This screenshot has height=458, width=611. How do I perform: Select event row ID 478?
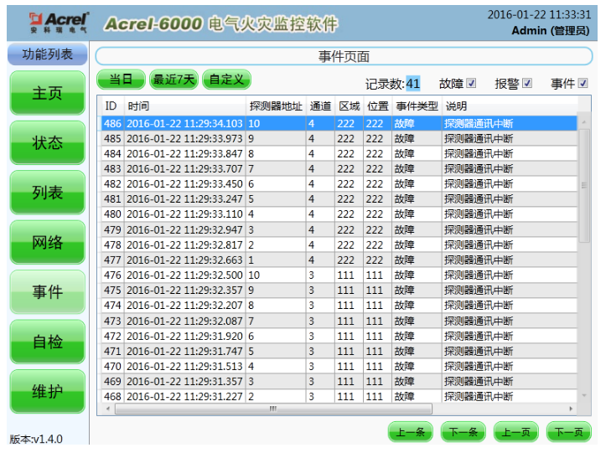pos(339,244)
